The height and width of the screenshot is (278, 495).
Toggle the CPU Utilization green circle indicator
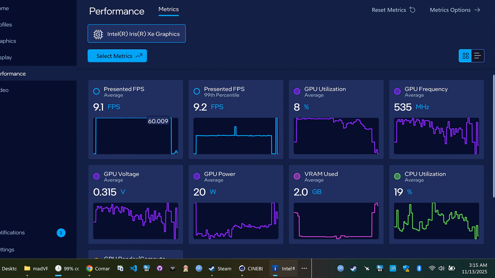(397, 176)
